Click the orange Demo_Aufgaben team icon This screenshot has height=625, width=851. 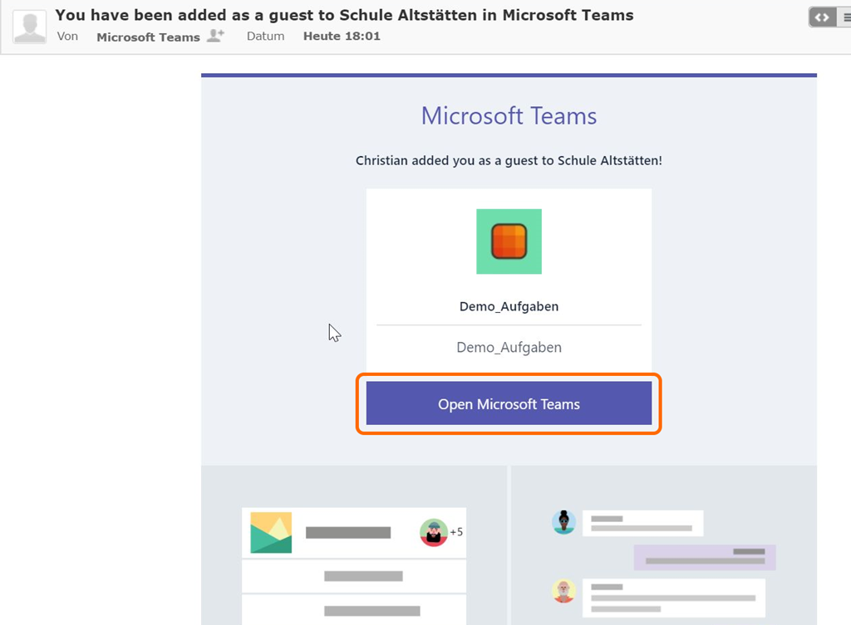tap(509, 242)
